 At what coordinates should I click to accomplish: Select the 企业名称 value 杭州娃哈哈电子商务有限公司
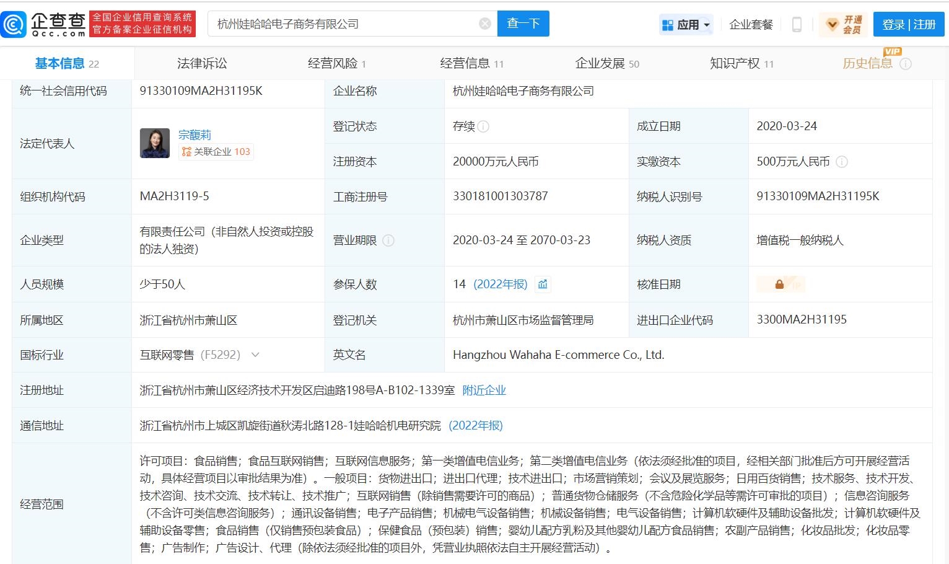coord(523,91)
